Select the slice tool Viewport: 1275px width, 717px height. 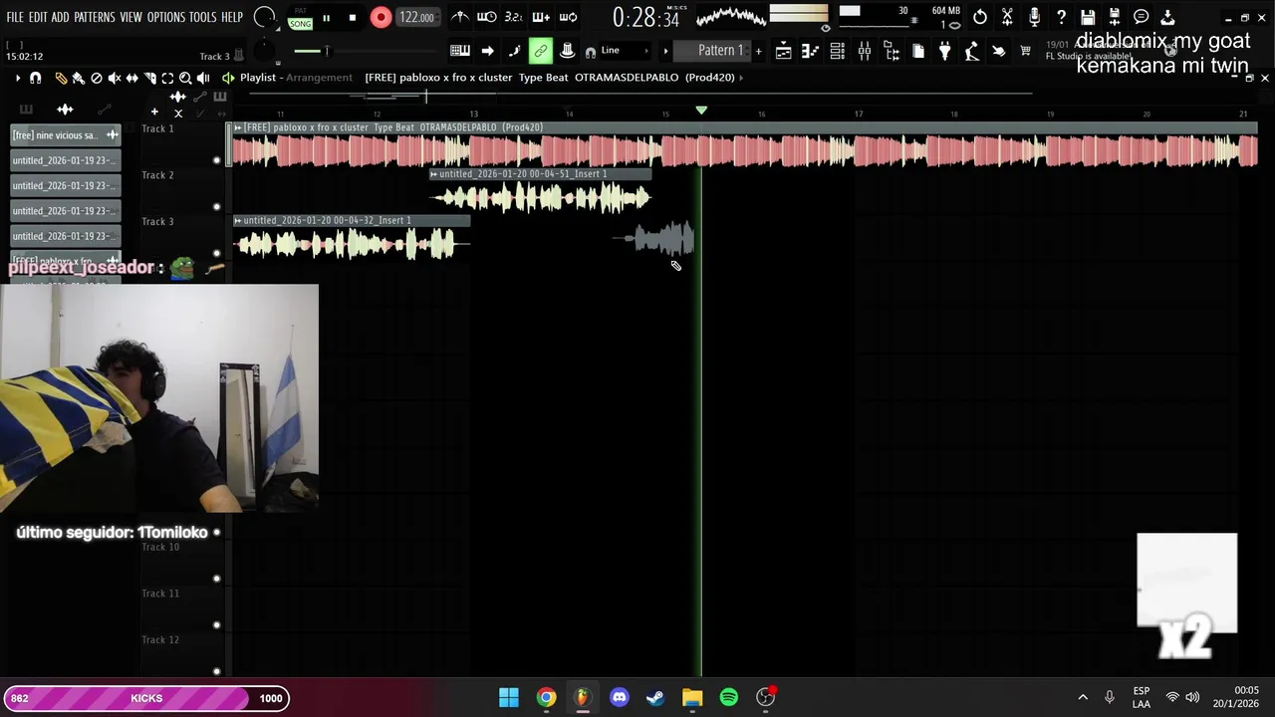(x=150, y=78)
